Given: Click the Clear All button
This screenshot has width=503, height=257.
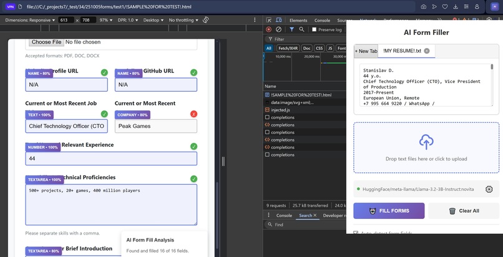Looking at the screenshot, I should click(x=464, y=211).
